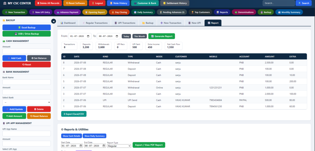
Task: Click the Net Cash Flow summary card
Action: point(173,46)
